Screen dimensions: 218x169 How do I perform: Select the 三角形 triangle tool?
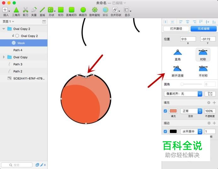point(16,10)
